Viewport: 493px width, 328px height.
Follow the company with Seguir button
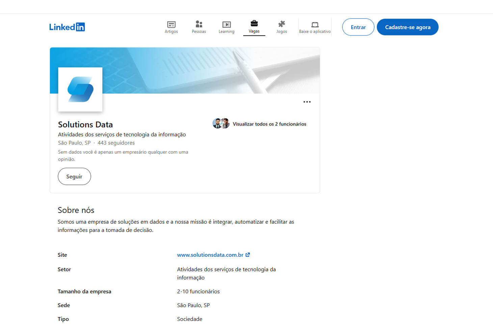click(x=74, y=176)
